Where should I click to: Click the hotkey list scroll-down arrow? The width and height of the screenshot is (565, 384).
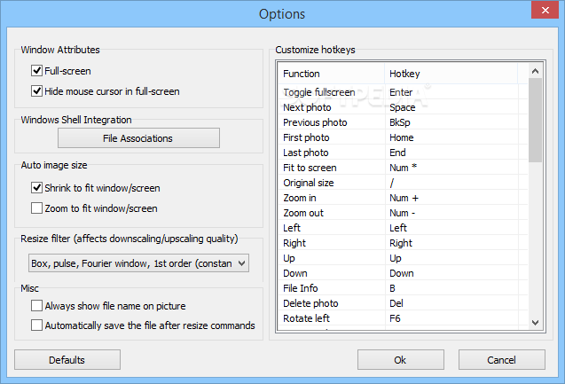pos(536,323)
